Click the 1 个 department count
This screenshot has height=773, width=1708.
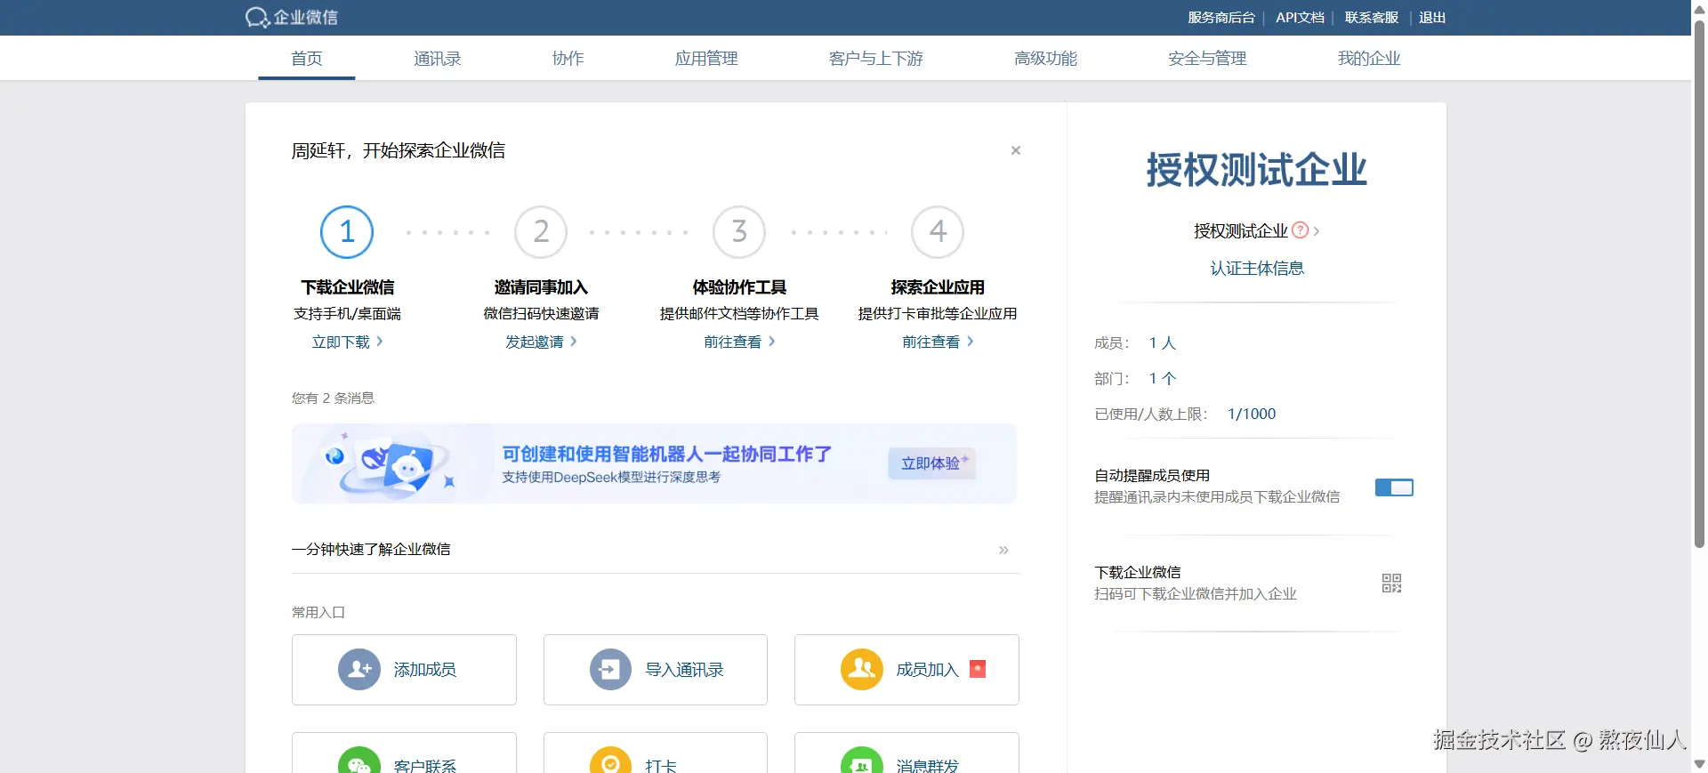click(x=1162, y=379)
